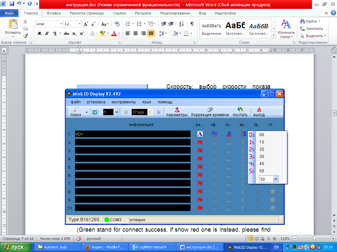Open установка menu in MiniLED
The width and height of the screenshot is (337, 252).
pos(96,102)
